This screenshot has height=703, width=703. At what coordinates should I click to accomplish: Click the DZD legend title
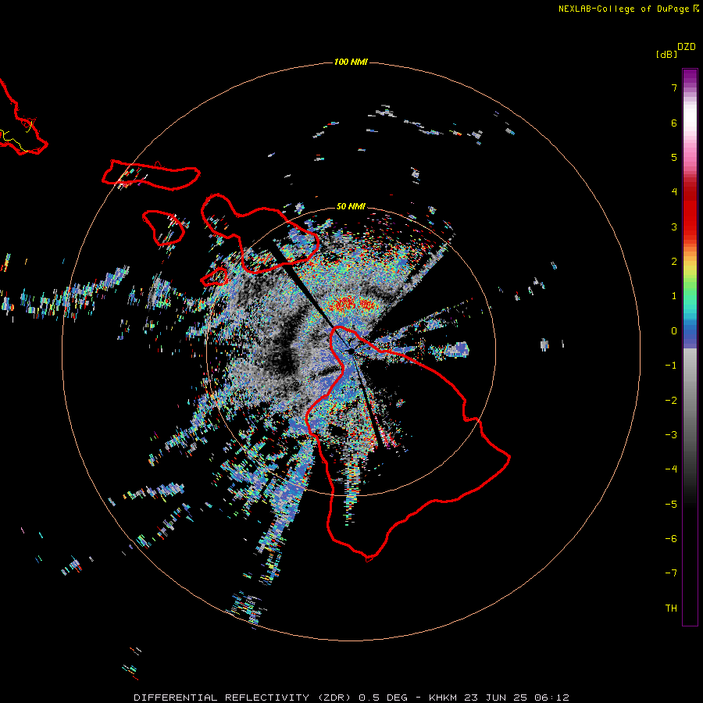687,47
